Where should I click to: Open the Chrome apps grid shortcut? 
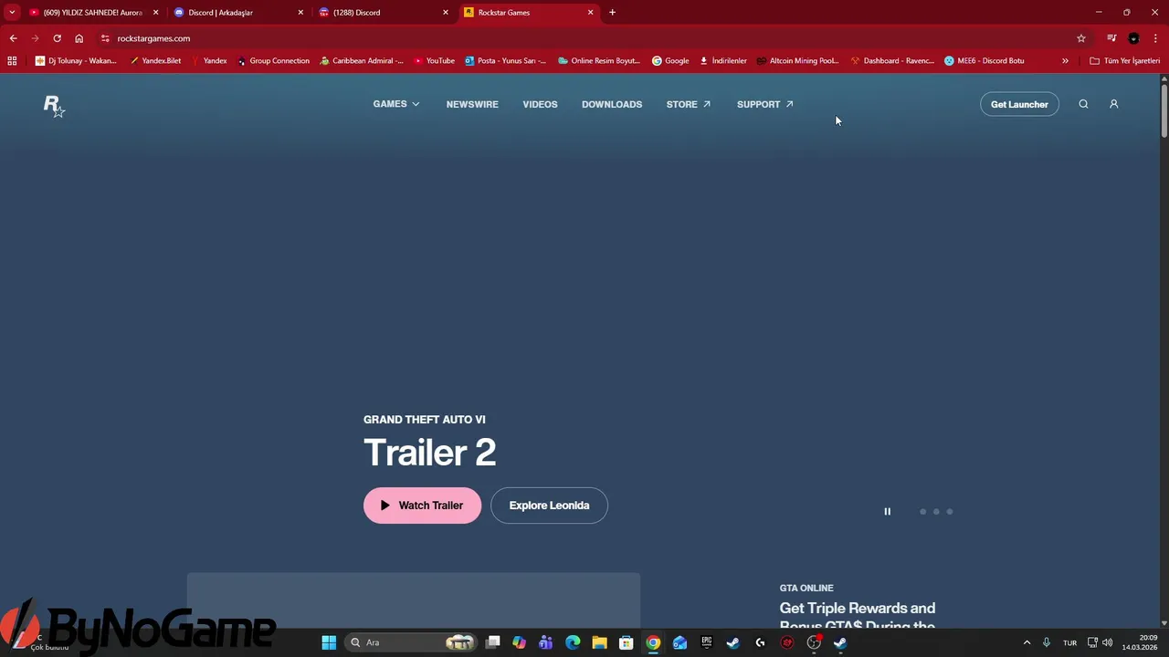tap(12, 61)
